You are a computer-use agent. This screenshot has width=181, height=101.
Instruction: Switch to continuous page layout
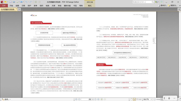pos(134,99)
